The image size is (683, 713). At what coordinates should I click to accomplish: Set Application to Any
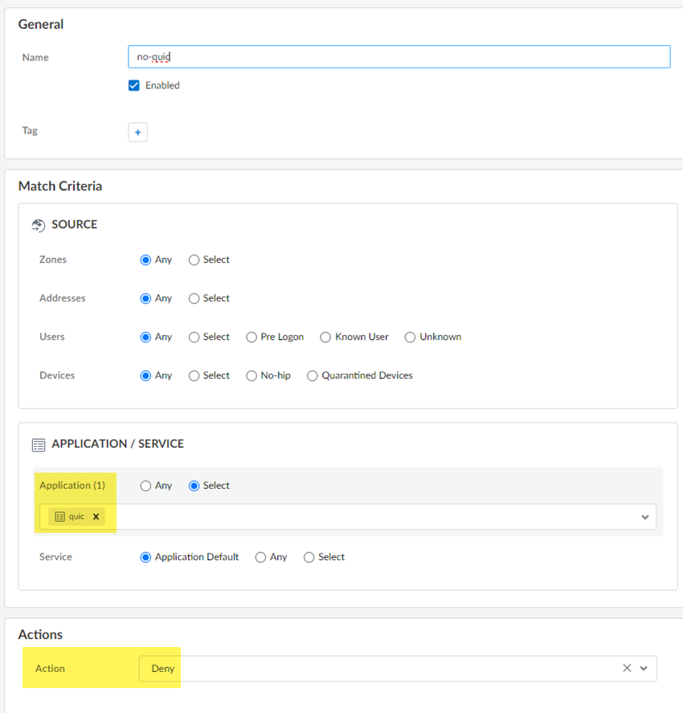point(145,486)
